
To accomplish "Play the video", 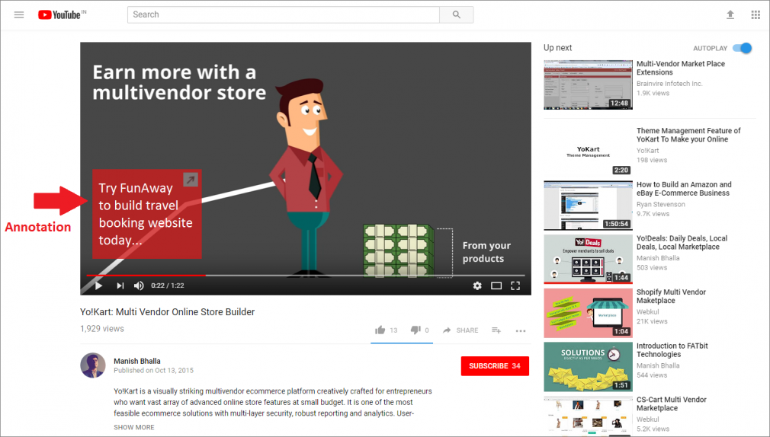I will coord(98,285).
